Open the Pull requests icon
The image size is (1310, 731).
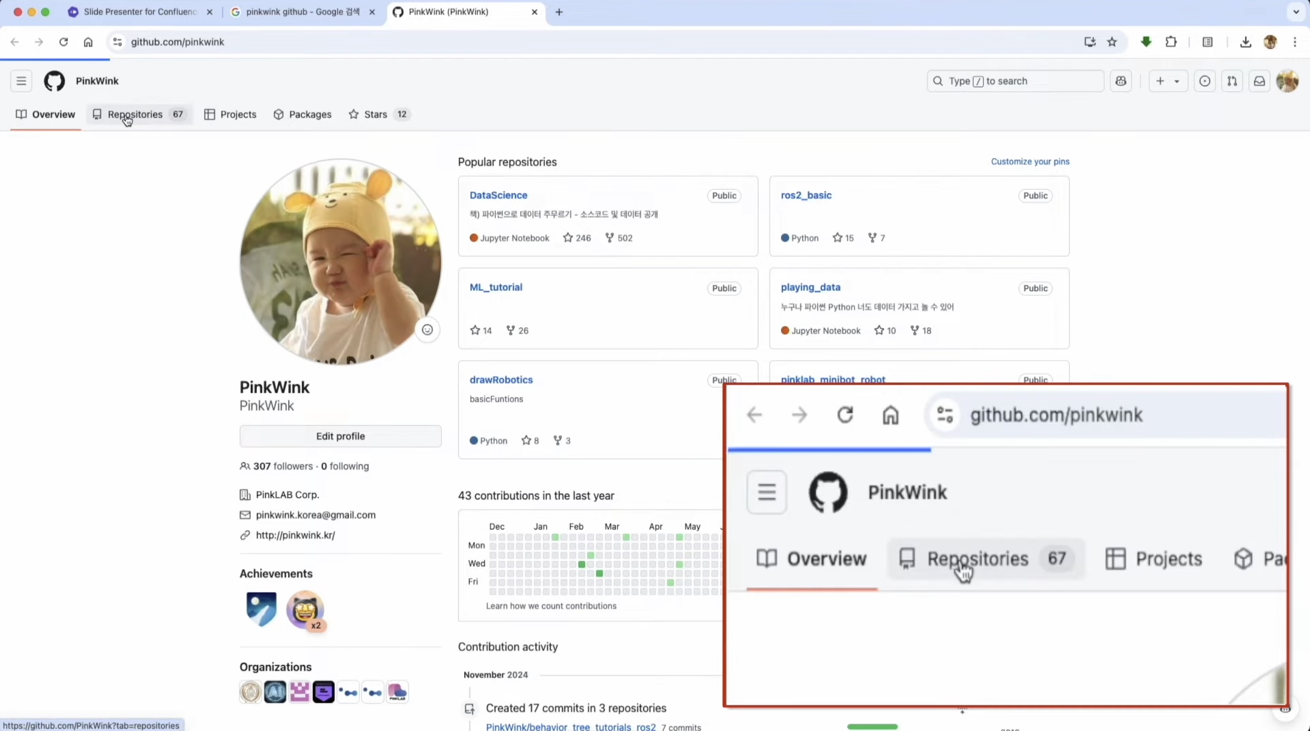coord(1232,81)
